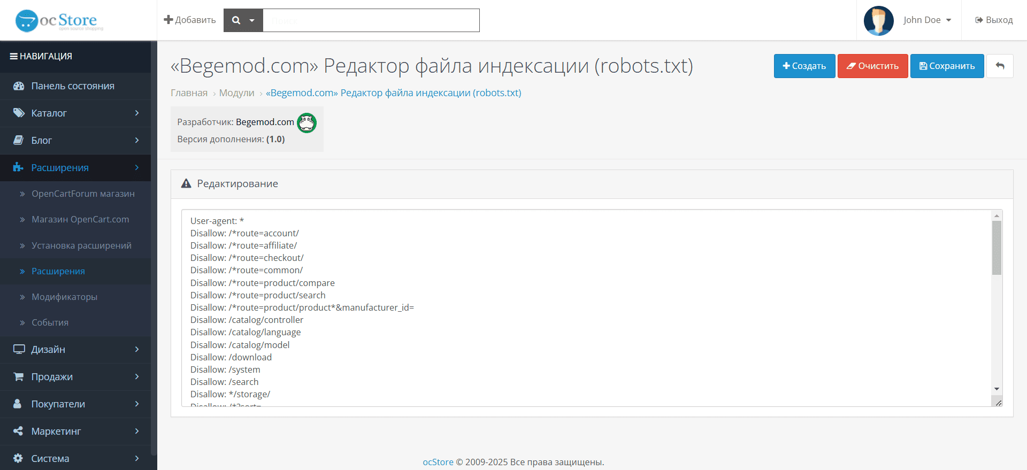Click the Каталог tags icon
The width and height of the screenshot is (1027, 470).
pos(19,113)
